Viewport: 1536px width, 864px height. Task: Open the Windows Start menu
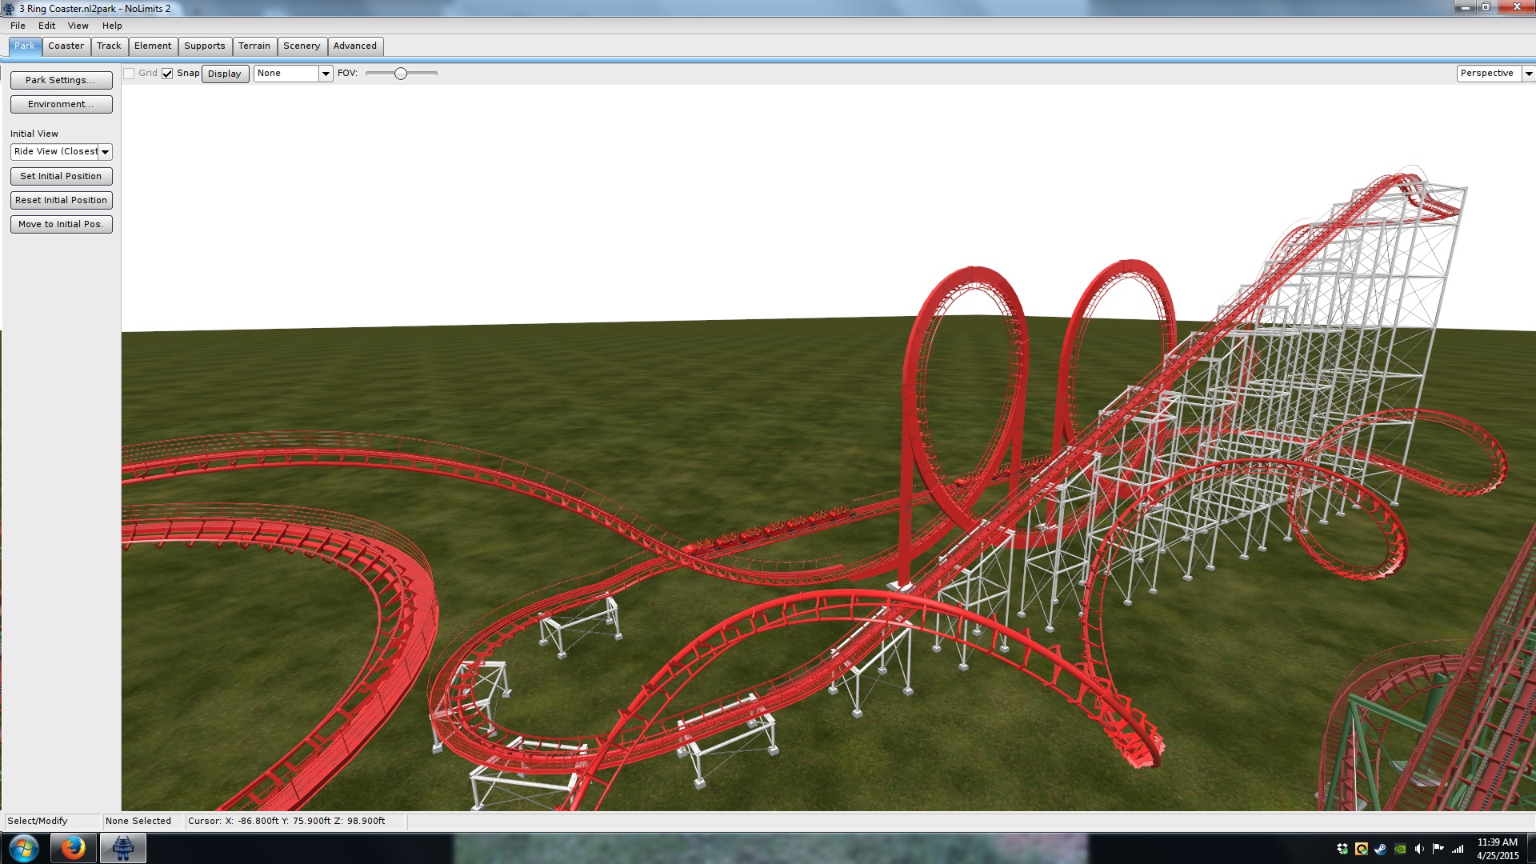tap(23, 848)
